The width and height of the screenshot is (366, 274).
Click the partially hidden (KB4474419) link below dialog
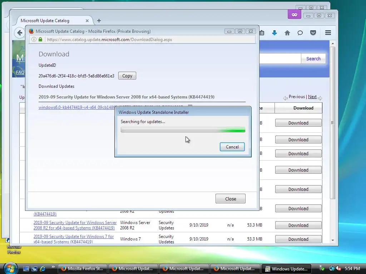[45, 214]
